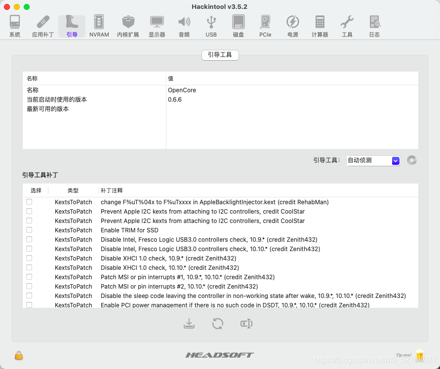Check Disable XHCI 1.0 check 10.9.* checkbox
Viewport: 440px width, 369px height.
pyautogui.click(x=29, y=258)
